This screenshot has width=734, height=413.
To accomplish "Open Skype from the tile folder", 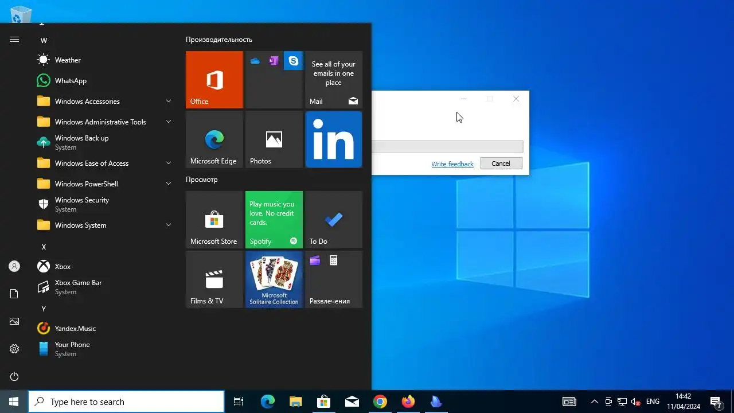I will coord(294,61).
